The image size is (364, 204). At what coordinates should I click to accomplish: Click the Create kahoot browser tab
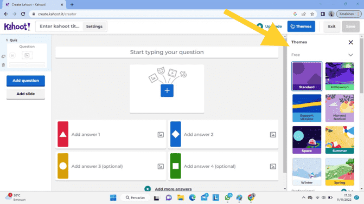pos(34,5)
